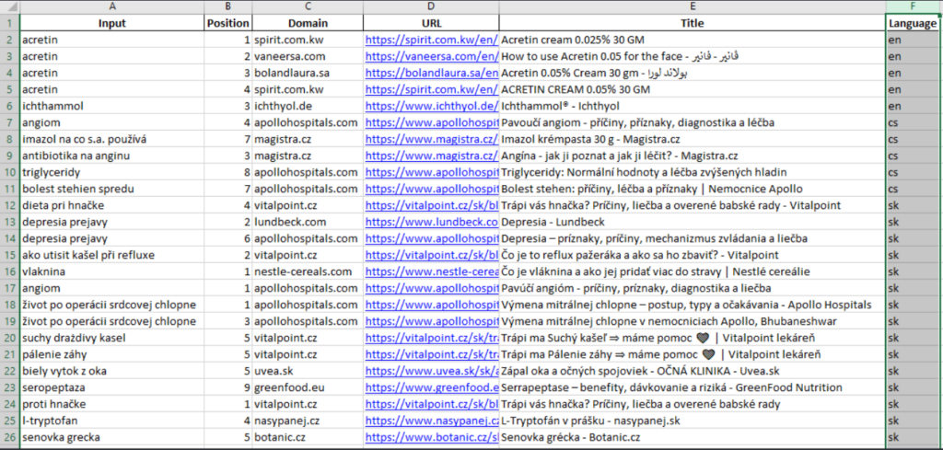
Task: Select column A header
Action: tap(112, 6)
